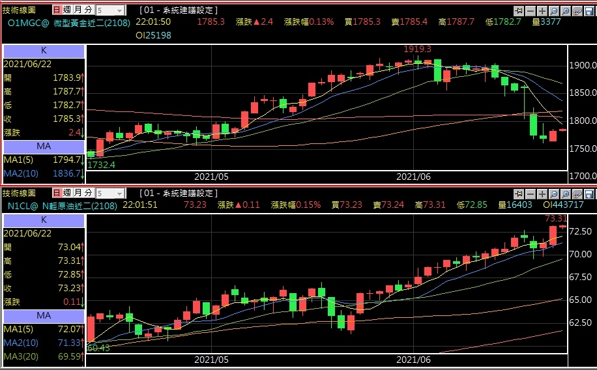Zoom in the crude oil chart with magnifier
Screen dimensions: 597x370
[x=566, y=193]
